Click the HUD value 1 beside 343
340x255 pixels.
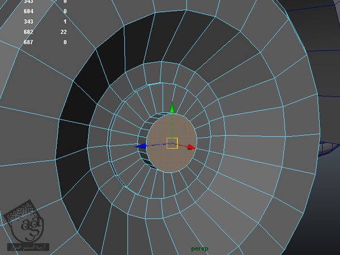(x=65, y=22)
